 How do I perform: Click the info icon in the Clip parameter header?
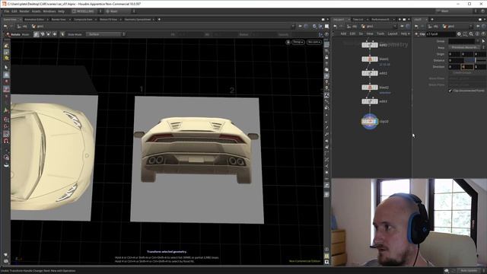tap(477, 33)
